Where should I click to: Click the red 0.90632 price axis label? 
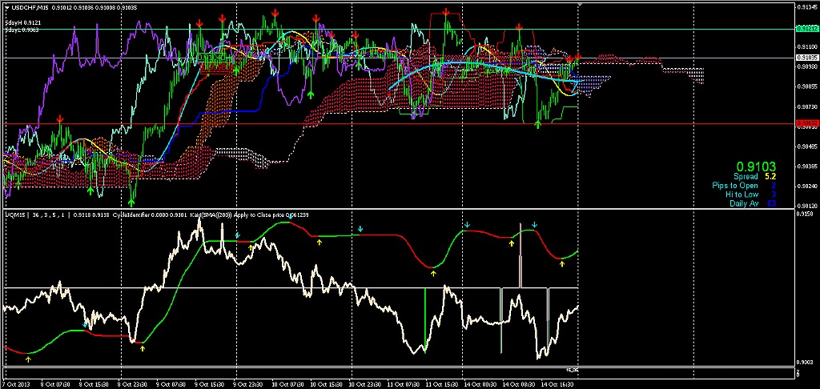coord(806,124)
